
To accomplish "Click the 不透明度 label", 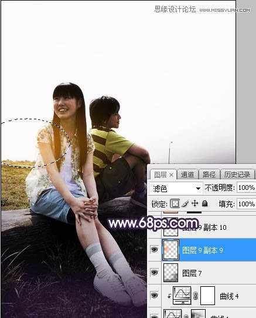I will tap(220, 188).
